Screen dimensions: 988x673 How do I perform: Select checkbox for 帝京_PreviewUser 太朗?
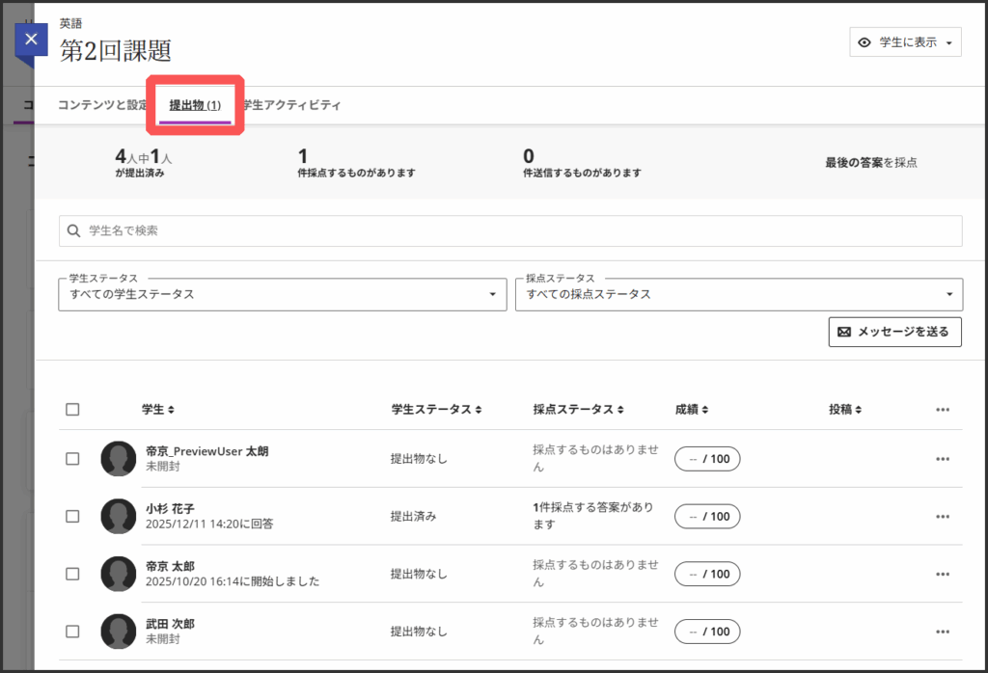(72, 459)
